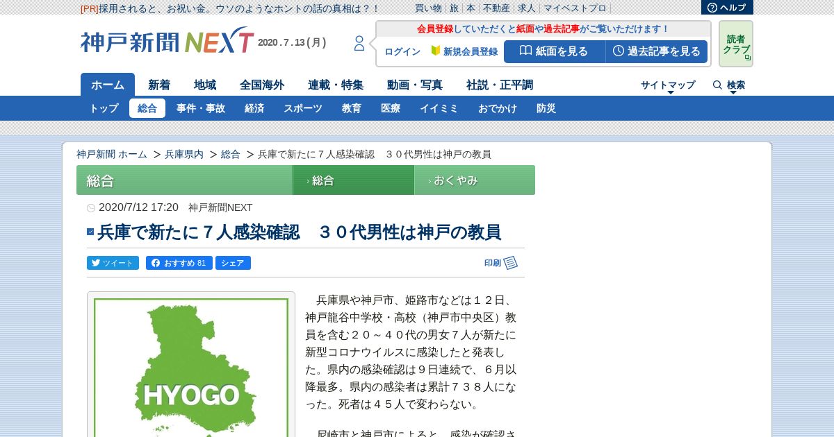Select the 連載・特集 tab

(336, 85)
